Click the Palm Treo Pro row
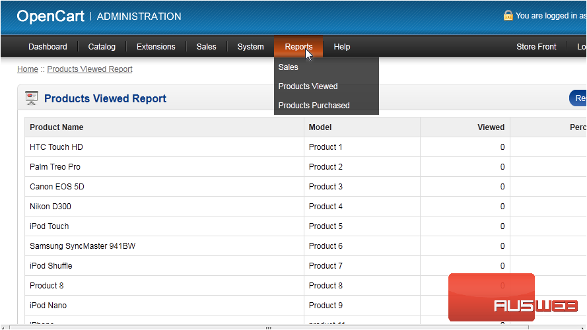 pyautogui.click(x=306, y=167)
